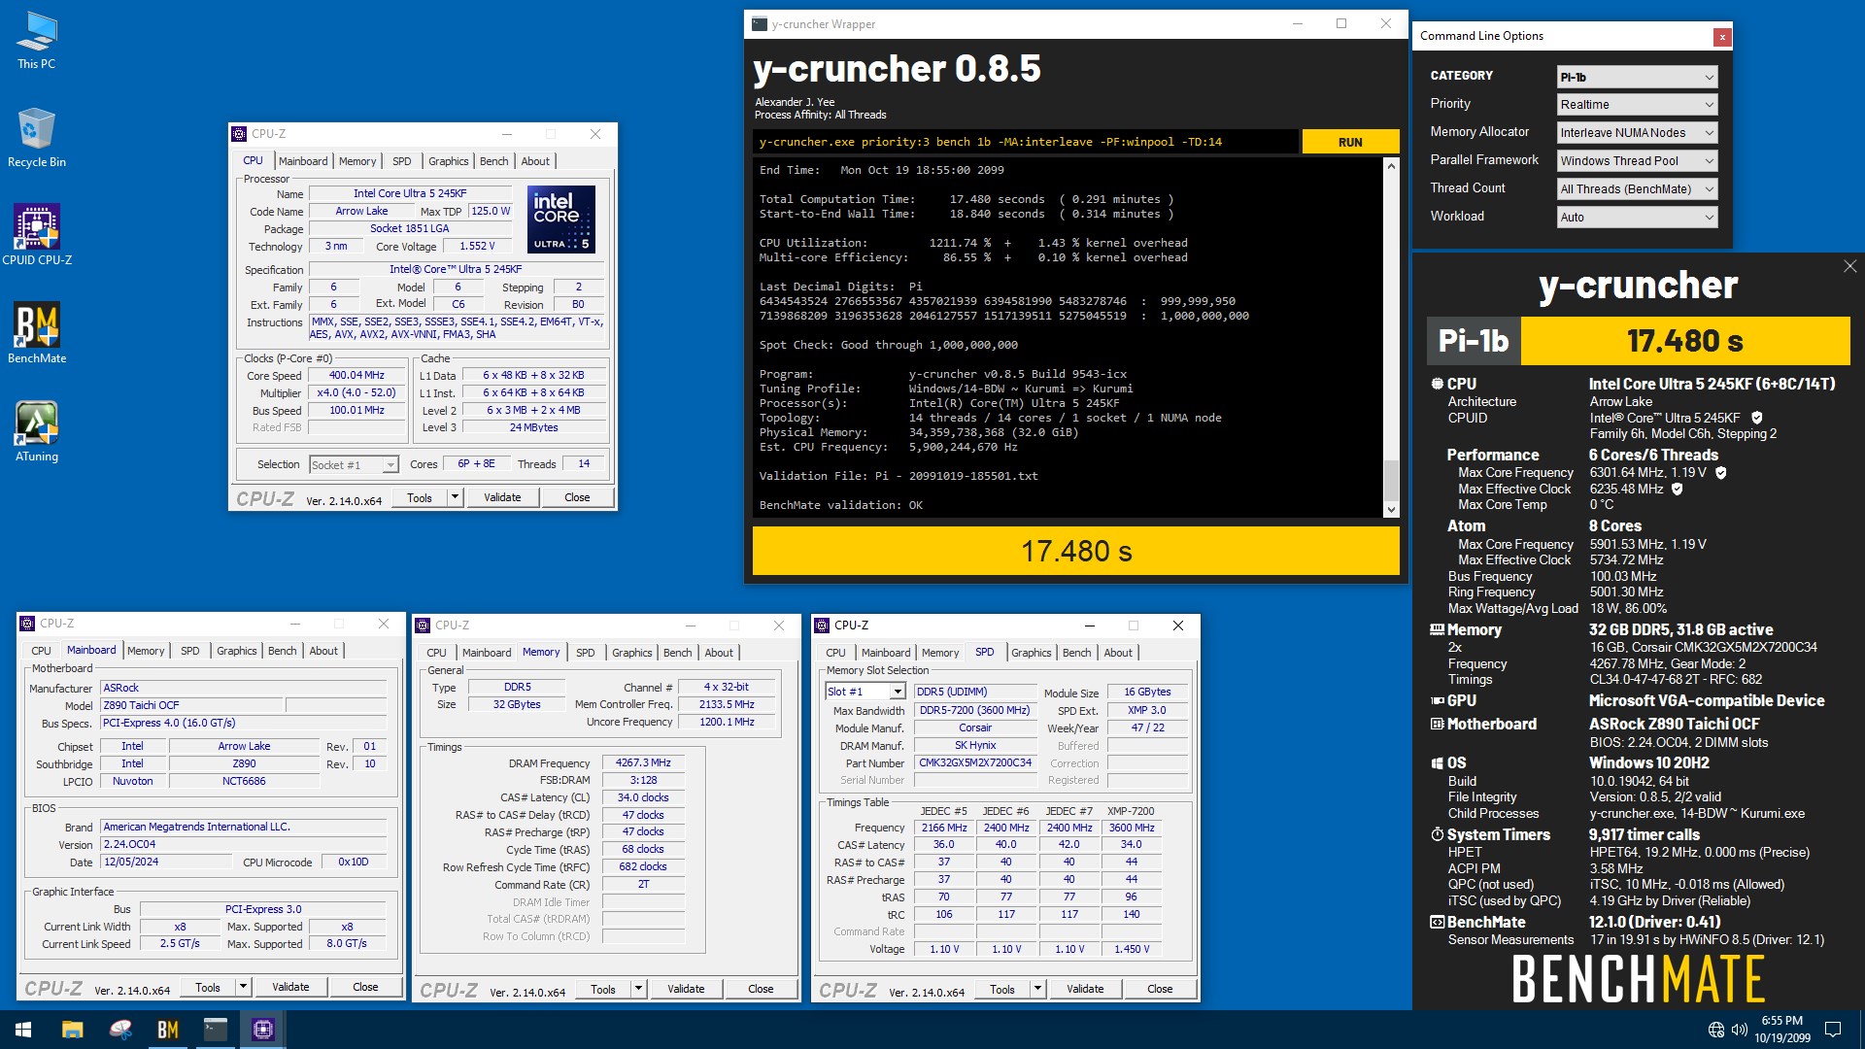Click the CPU-Z title icon in the SPD window

[x=823, y=626]
